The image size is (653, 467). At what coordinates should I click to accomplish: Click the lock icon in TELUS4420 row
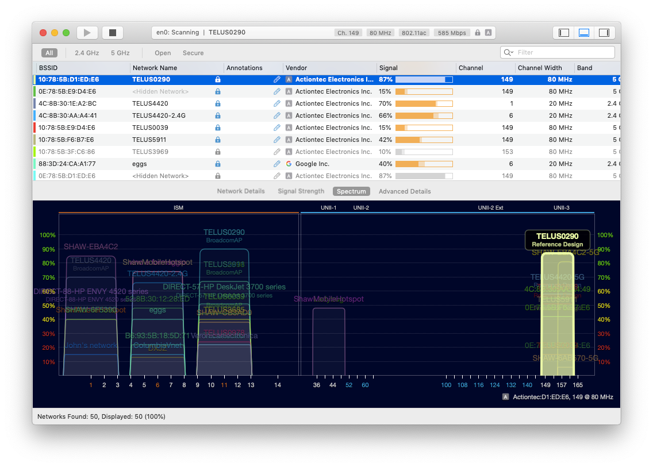(x=217, y=103)
